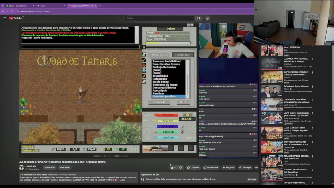The height and width of the screenshot is (188, 334).
Task: Open CHINIToFD channel avatar
Action: (x=21, y=167)
